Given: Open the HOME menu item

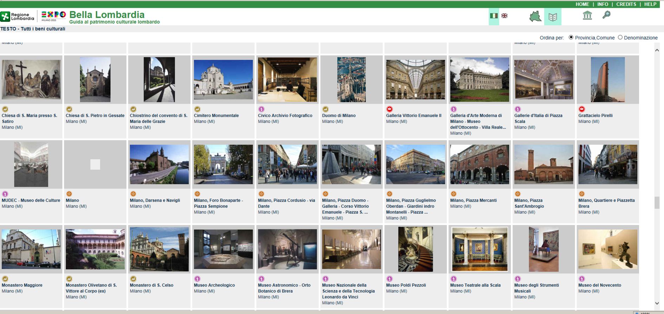Looking at the screenshot, I should point(582,4).
